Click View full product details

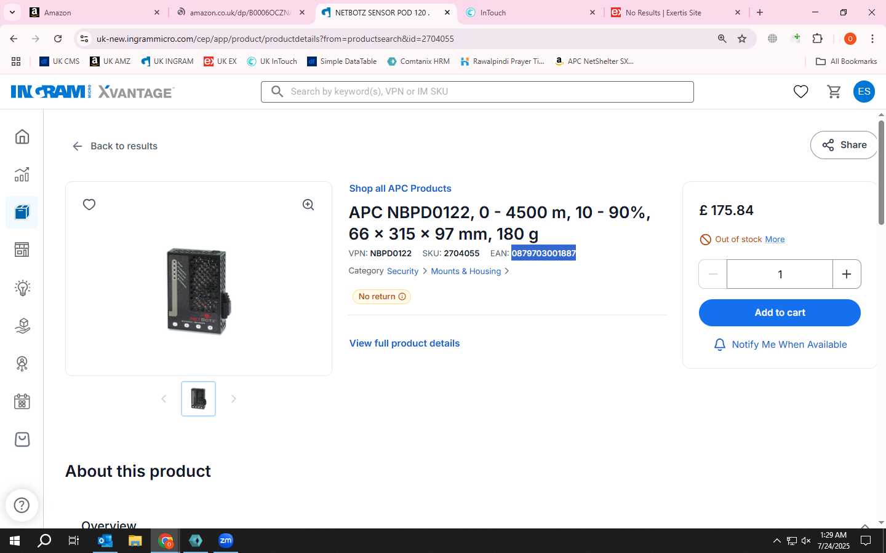(x=404, y=343)
